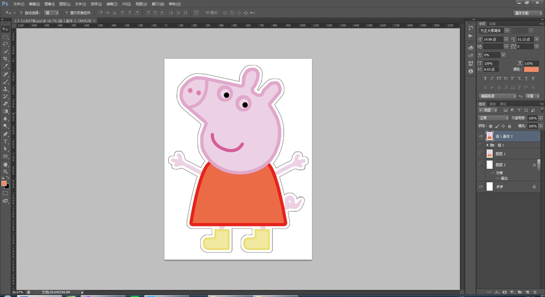The height and width of the screenshot is (297, 545).
Task: Expand the 组 1 layer group
Action: pos(487,145)
